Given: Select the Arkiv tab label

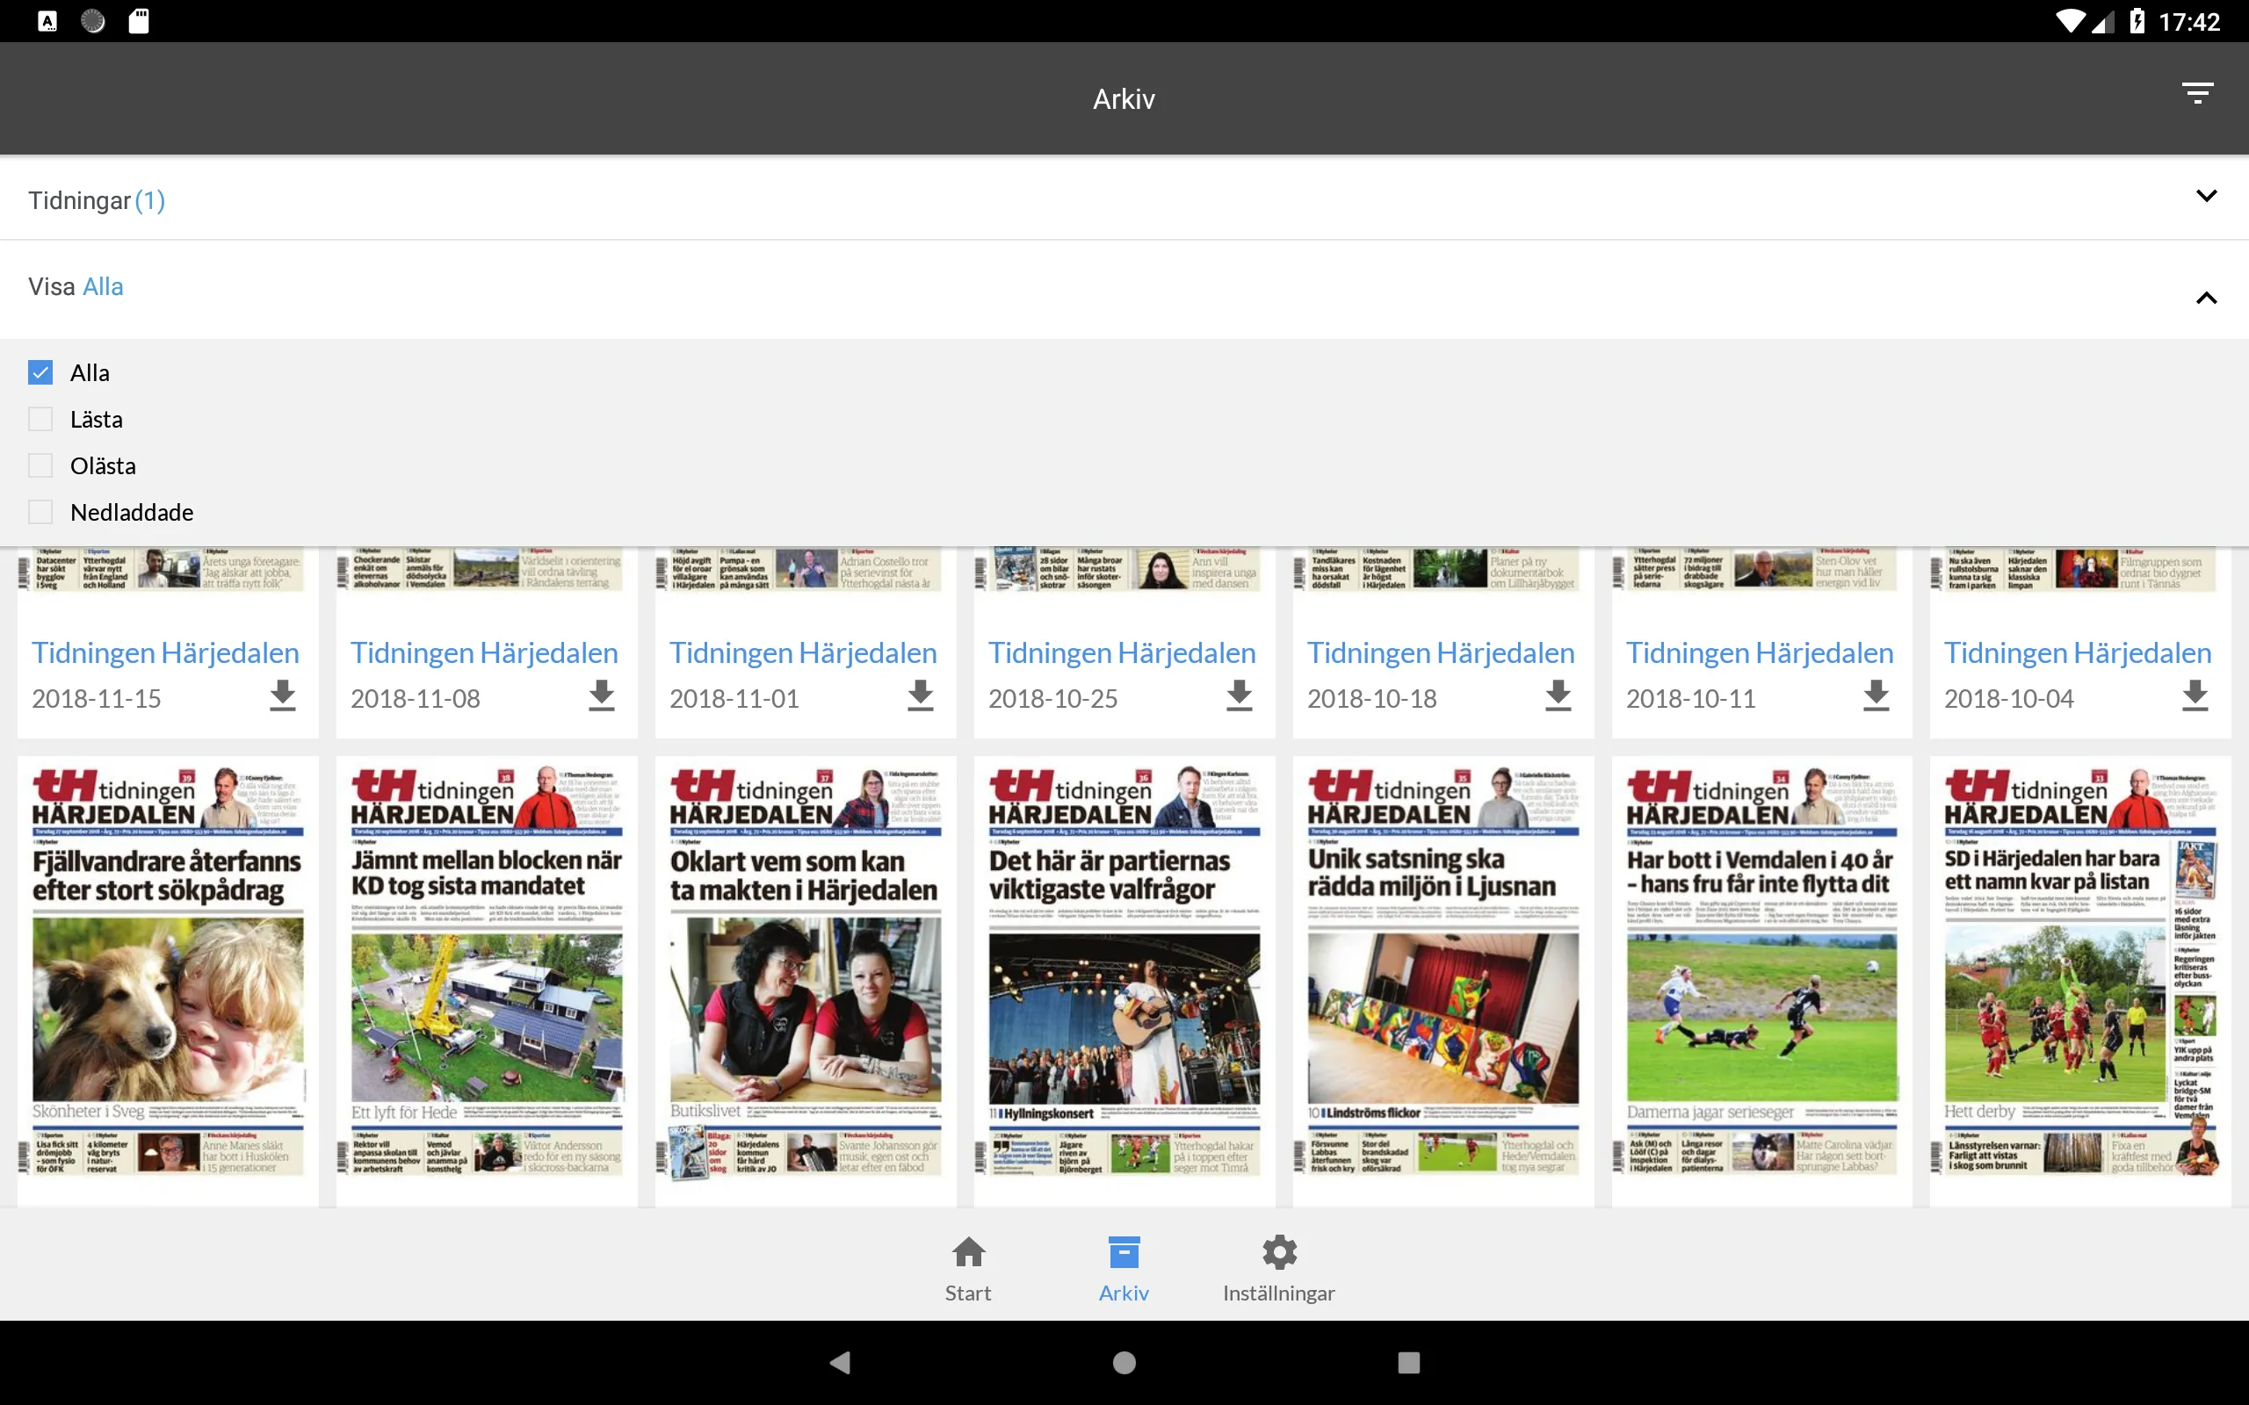Looking at the screenshot, I should pos(1124,1293).
